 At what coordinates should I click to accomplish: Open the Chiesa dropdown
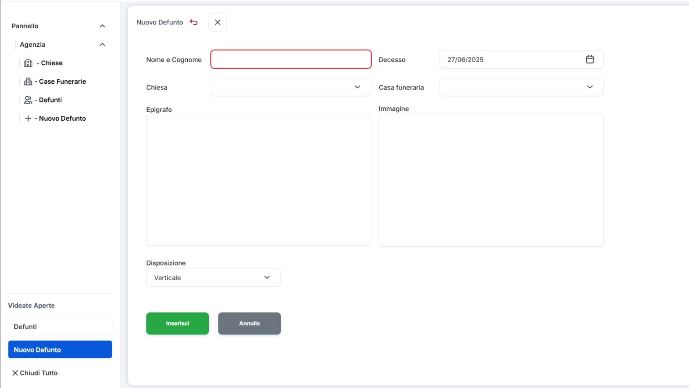click(291, 87)
